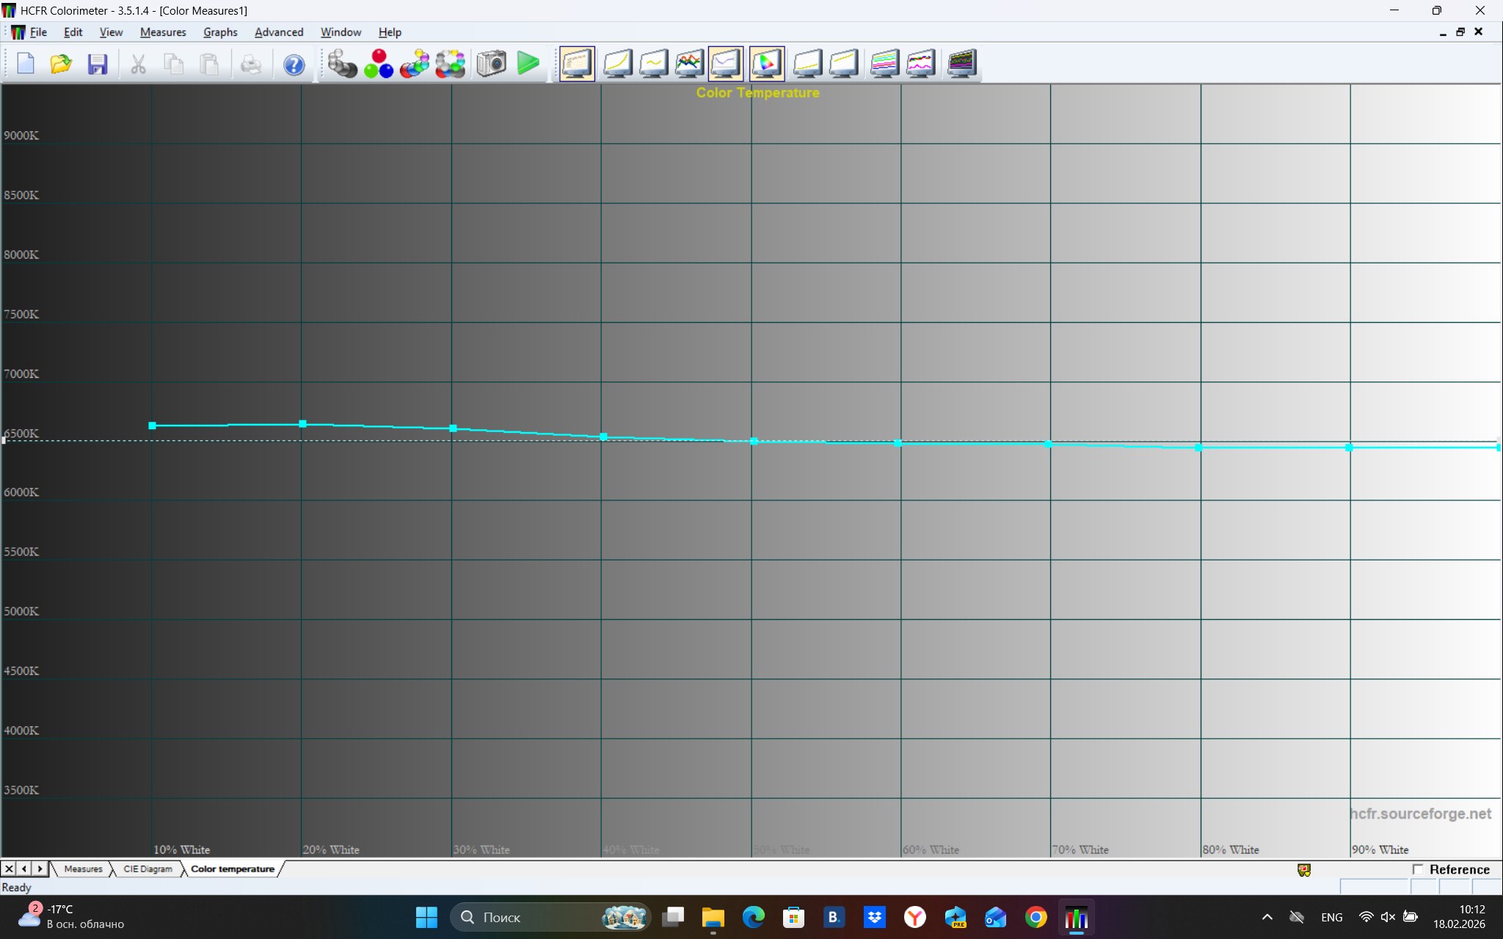
Task: Open the Graphs menu
Action: pos(220,32)
